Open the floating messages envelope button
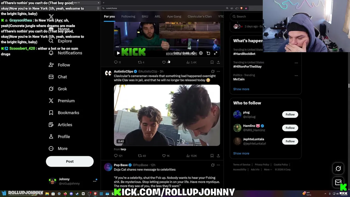 point(338,182)
